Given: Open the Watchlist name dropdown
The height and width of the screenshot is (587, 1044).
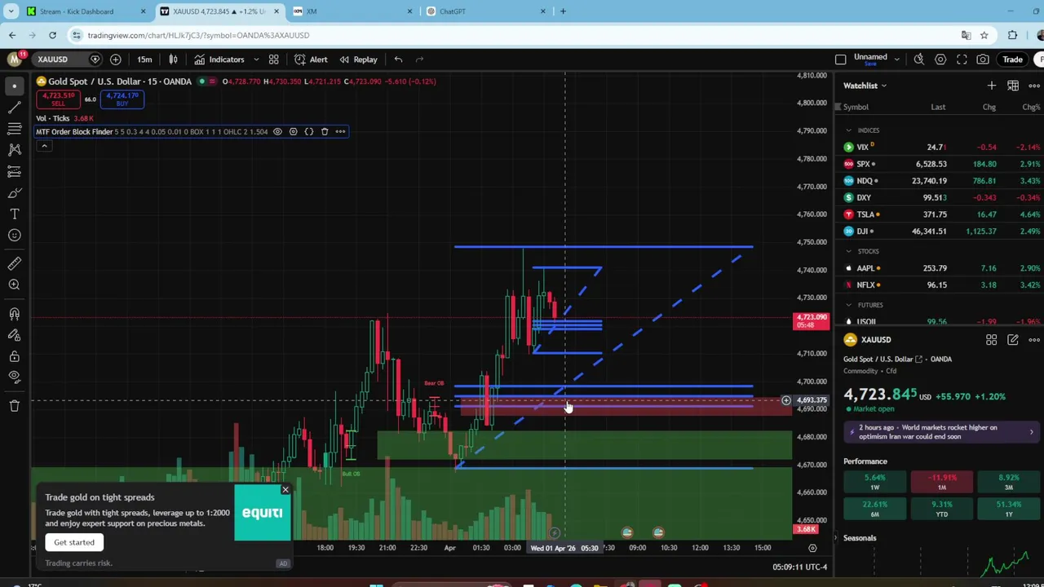Looking at the screenshot, I should pyautogui.click(x=865, y=86).
